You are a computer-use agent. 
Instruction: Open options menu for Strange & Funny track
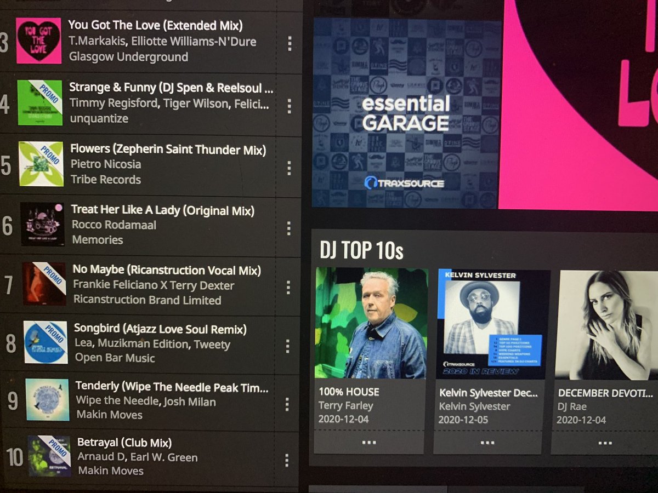click(x=290, y=106)
